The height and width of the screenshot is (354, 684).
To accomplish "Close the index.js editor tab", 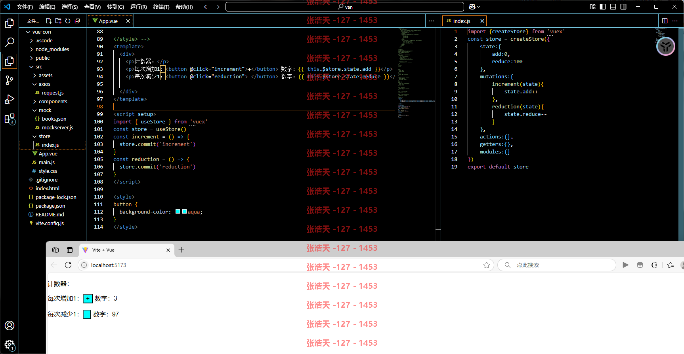I will [482, 21].
